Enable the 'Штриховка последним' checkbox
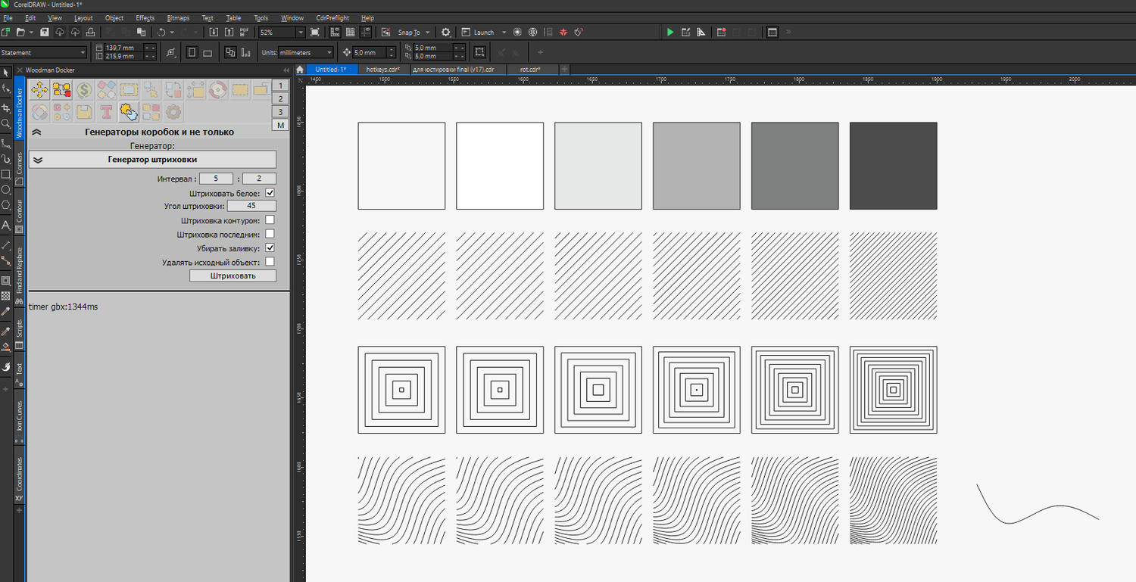The height and width of the screenshot is (582, 1136). [270, 234]
